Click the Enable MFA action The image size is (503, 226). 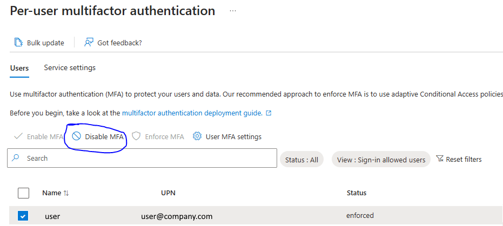[x=39, y=136]
